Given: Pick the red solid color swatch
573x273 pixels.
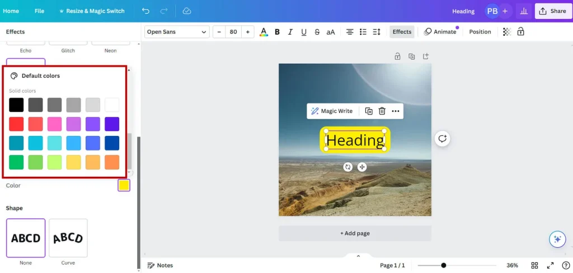Looking at the screenshot, I should (x=16, y=124).
